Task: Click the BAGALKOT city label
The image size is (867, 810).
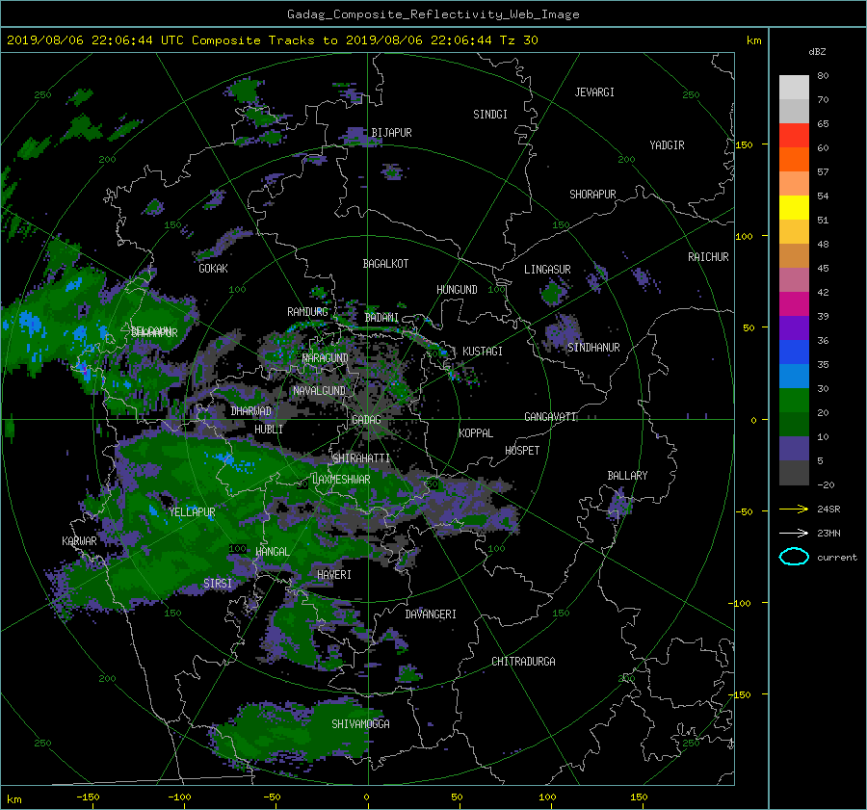Action: click(385, 264)
